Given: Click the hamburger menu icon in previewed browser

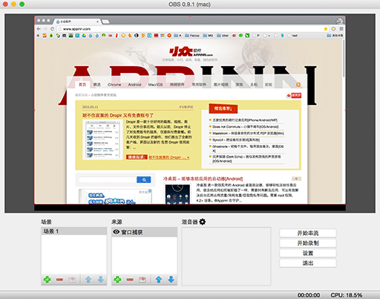Looking at the screenshot, I should coord(341,29).
